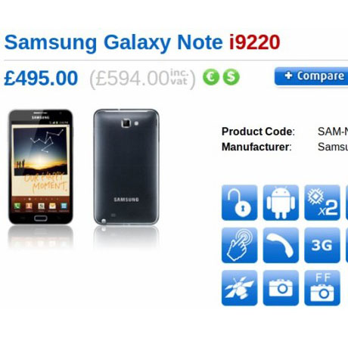Select the Android robot feature icon
This screenshot has width=348, height=338.
[x=281, y=203]
